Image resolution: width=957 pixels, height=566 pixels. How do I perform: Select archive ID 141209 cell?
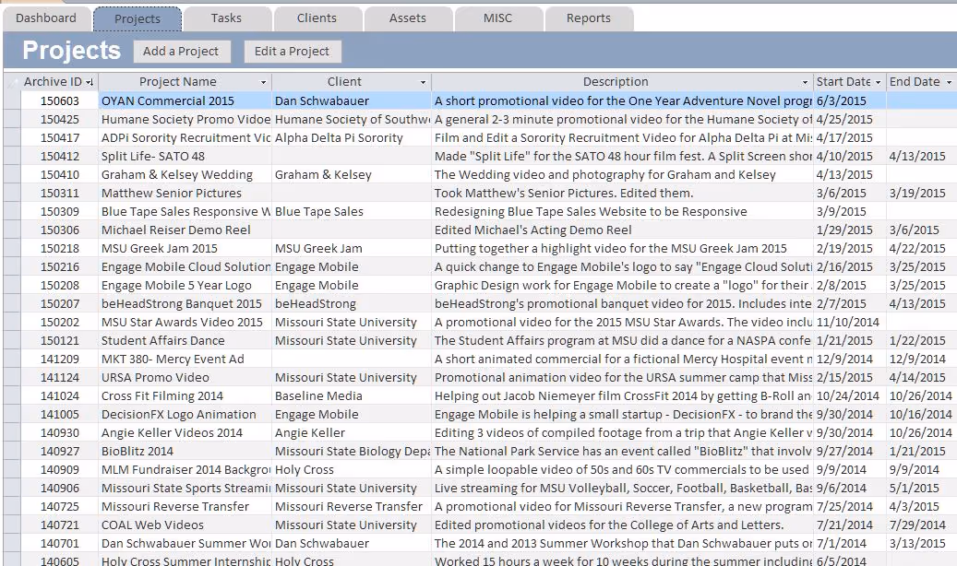pyautogui.click(x=59, y=360)
